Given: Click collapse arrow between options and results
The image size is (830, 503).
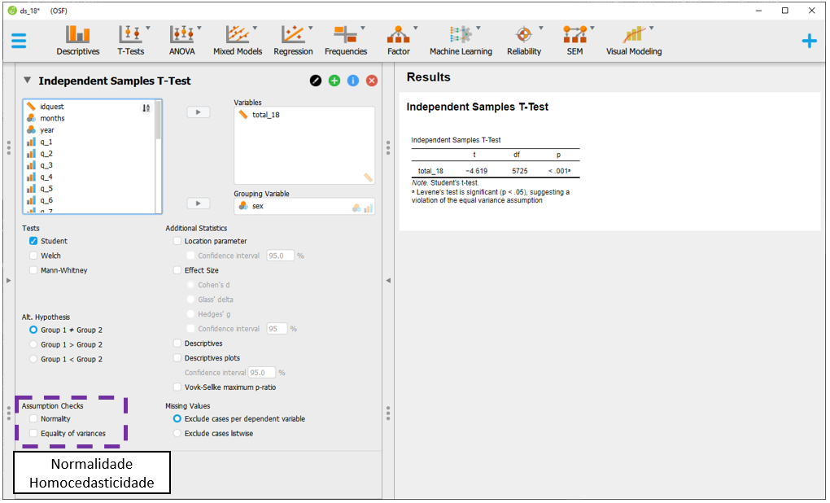Looking at the screenshot, I should pyautogui.click(x=388, y=281).
